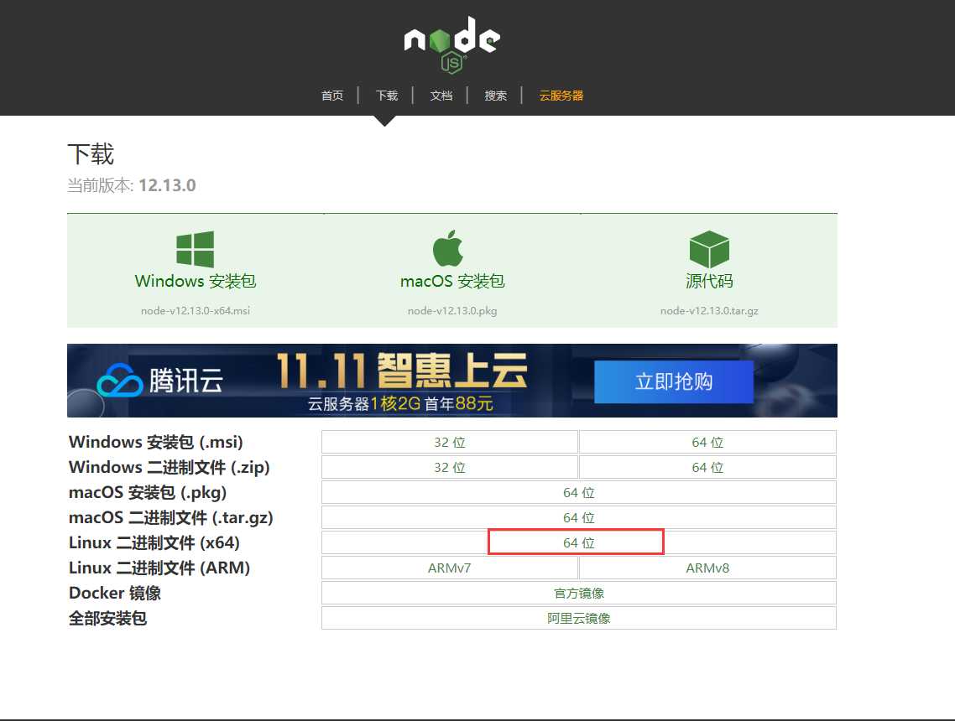Download the Windows 安装包 32 位 msi
This screenshot has width=955, height=721.
(x=450, y=442)
